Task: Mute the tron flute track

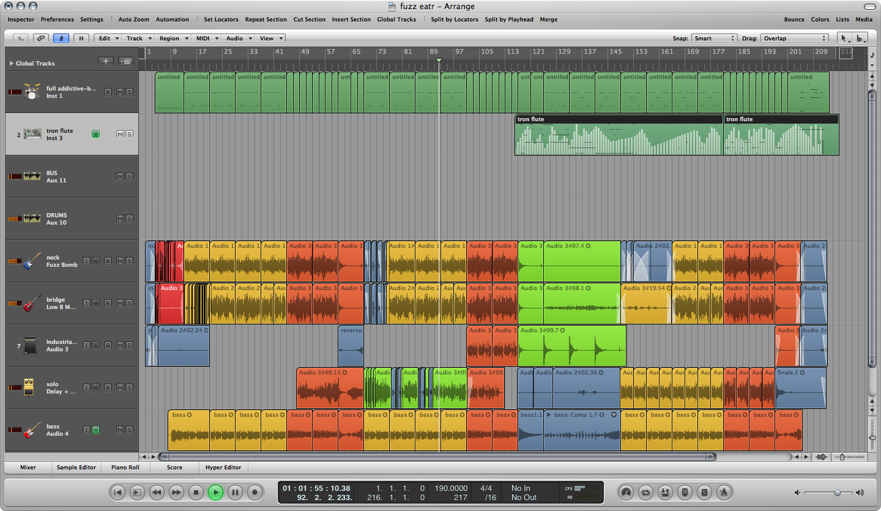Action: [x=120, y=134]
